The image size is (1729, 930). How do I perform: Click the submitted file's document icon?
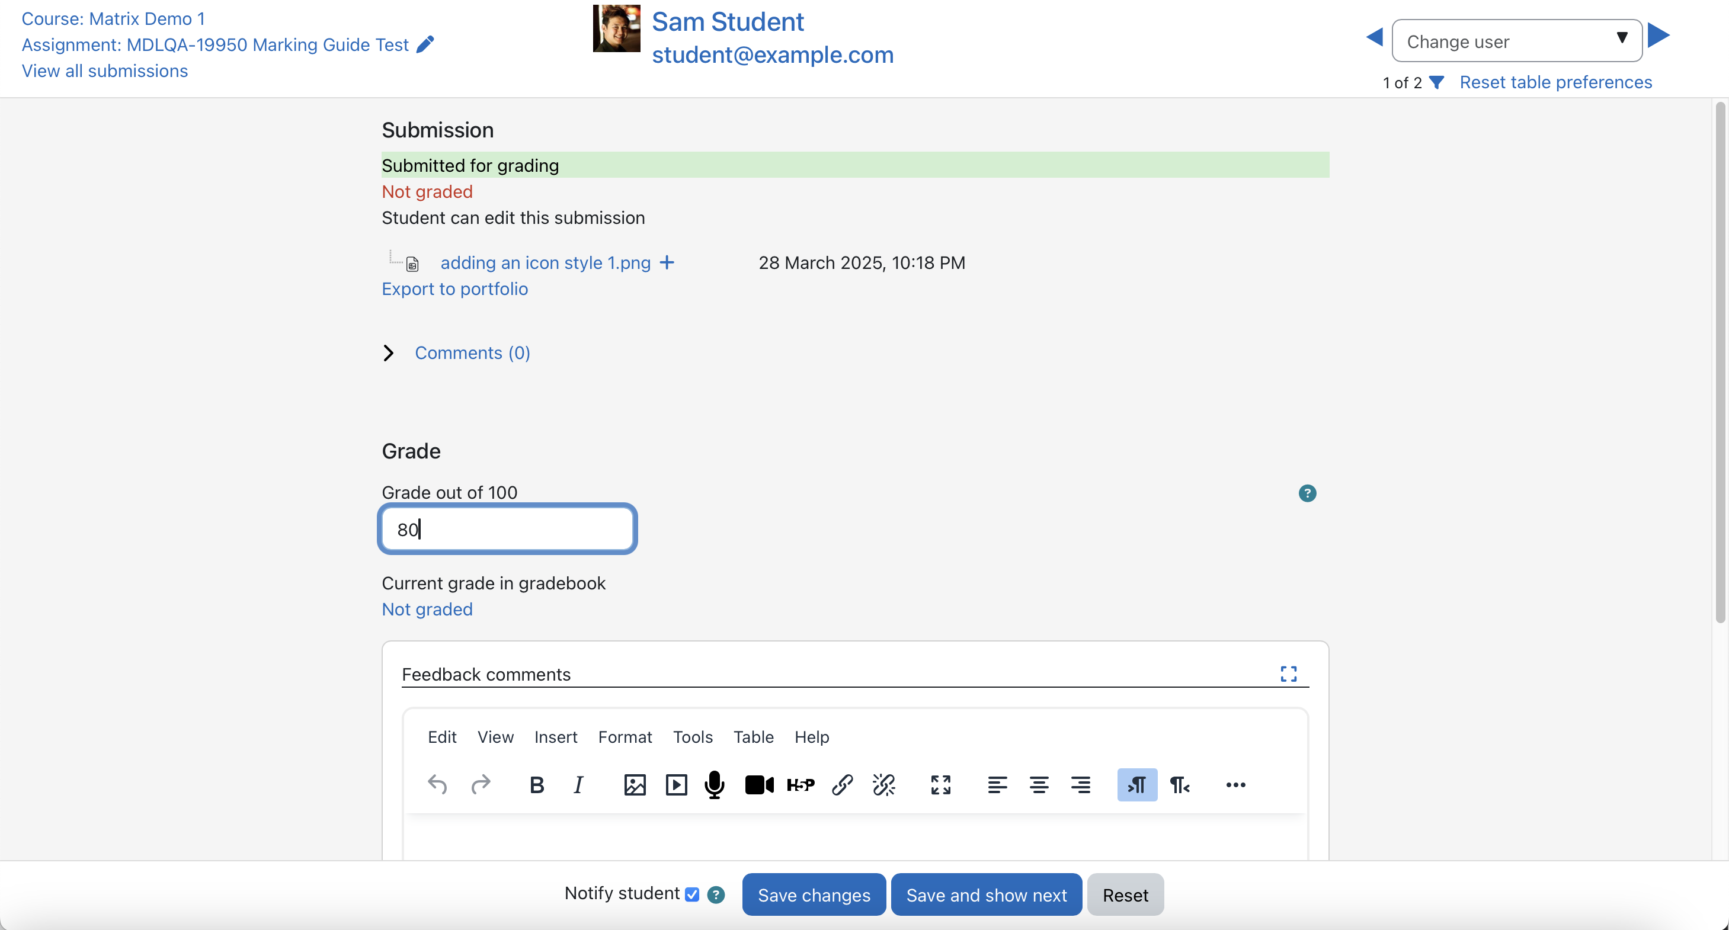pos(412,264)
